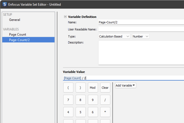Viewport: 184px width, 123px height.
Task: Click the [Page Count] token in expression
Action: [x=72, y=78]
